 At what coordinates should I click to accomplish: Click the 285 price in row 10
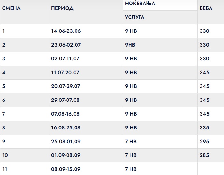[x=204, y=155]
